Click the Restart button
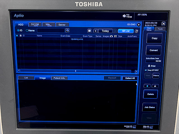This screenshot has width=179, height=134. (x=112, y=78)
